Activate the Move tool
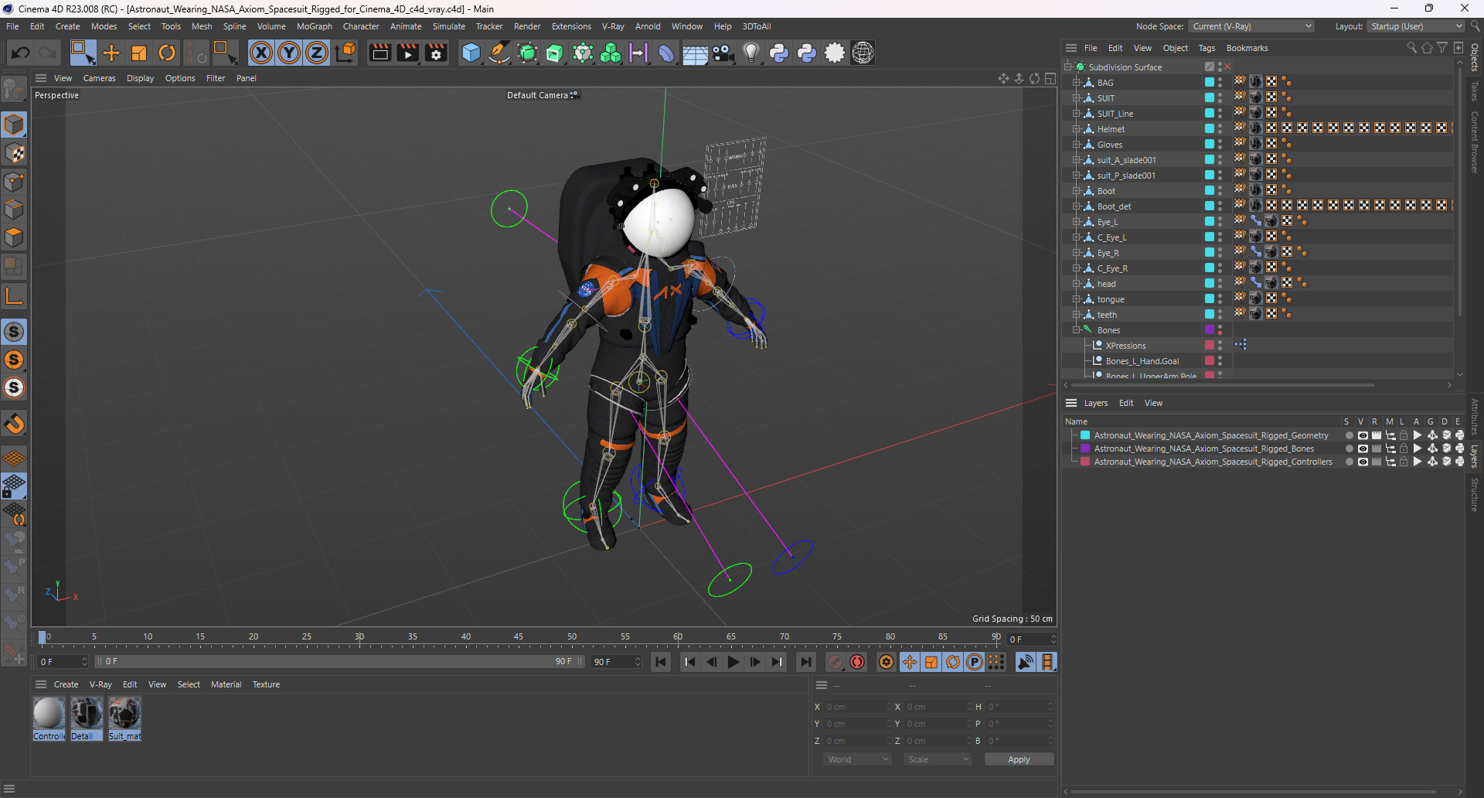The image size is (1484, 798). tap(111, 53)
